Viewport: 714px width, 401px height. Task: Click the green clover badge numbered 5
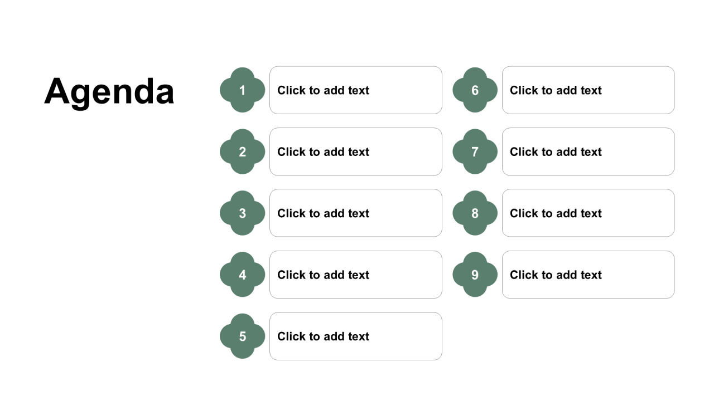coord(242,336)
